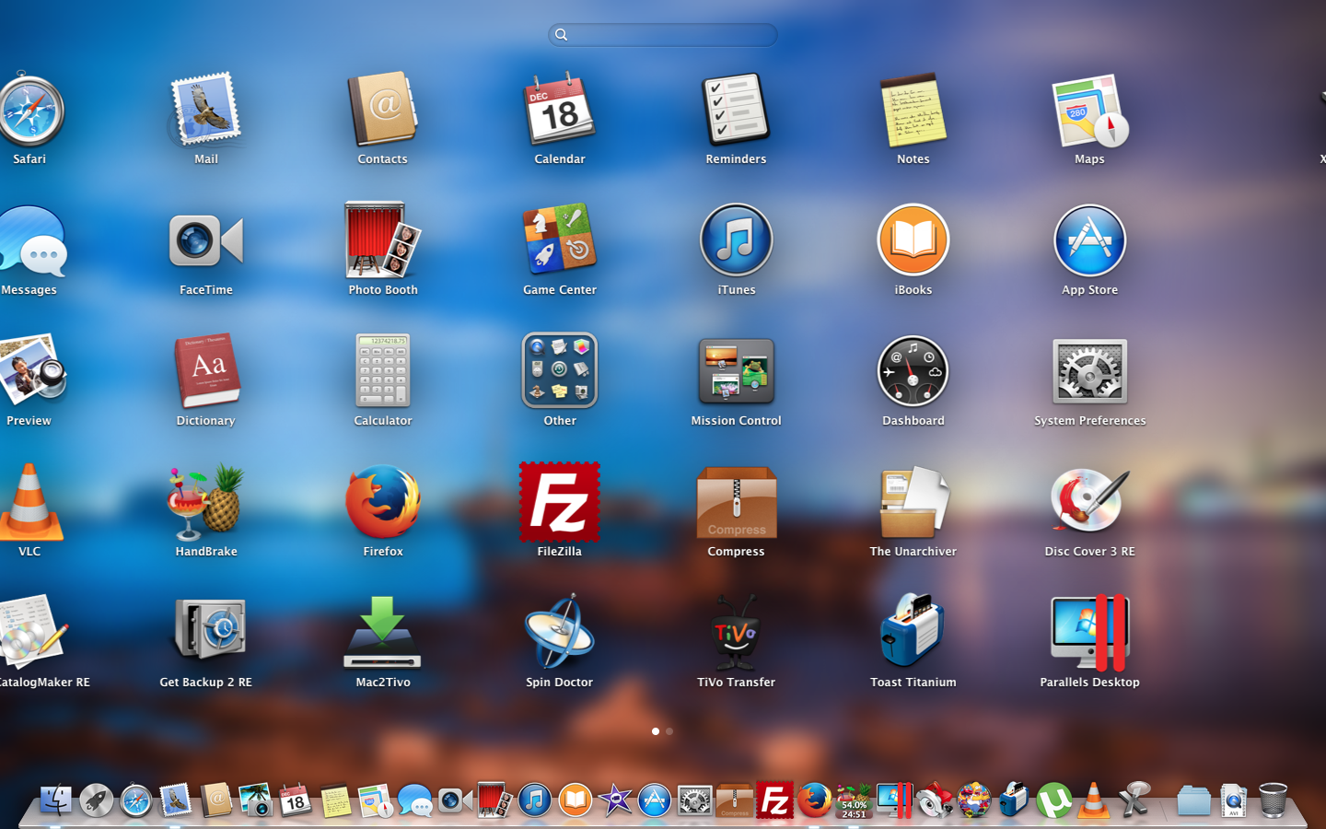Start FaceTime from the Launchpad grid
The width and height of the screenshot is (1326, 829).
click(x=205, y=241)
